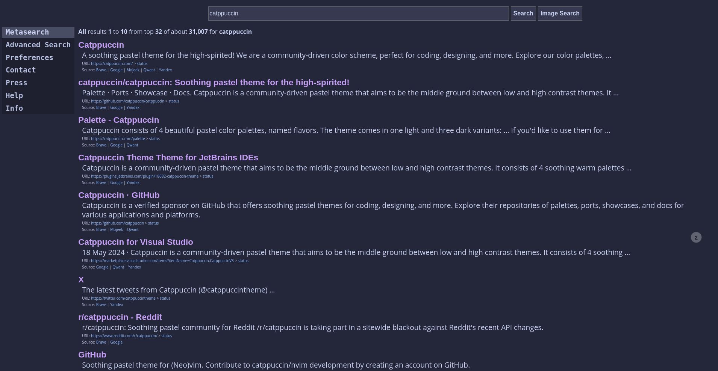The image size is (718, 371).
Task: Click the round badge showing 2
Action: [696, 237]
